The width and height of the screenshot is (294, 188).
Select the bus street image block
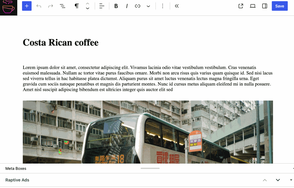(x=148, y=132)
